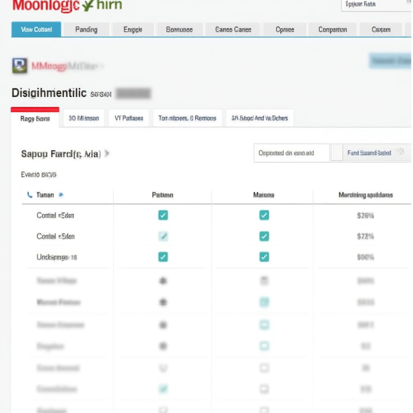Click the dark Patimn icon in second blurred row
Viewport: 413px width, 413px height.
click(x=163, y=302)
